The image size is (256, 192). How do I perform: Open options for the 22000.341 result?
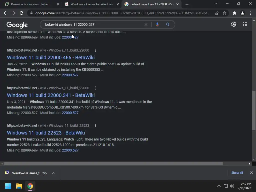[x=95, y=88]
